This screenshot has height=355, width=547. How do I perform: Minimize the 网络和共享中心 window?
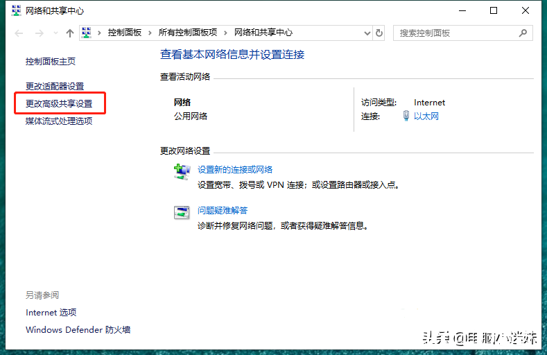(462, 11)
